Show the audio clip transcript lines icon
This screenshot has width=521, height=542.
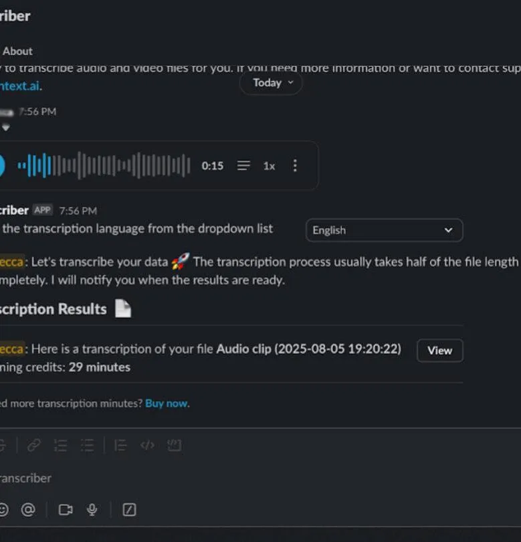tap(243, 165)
